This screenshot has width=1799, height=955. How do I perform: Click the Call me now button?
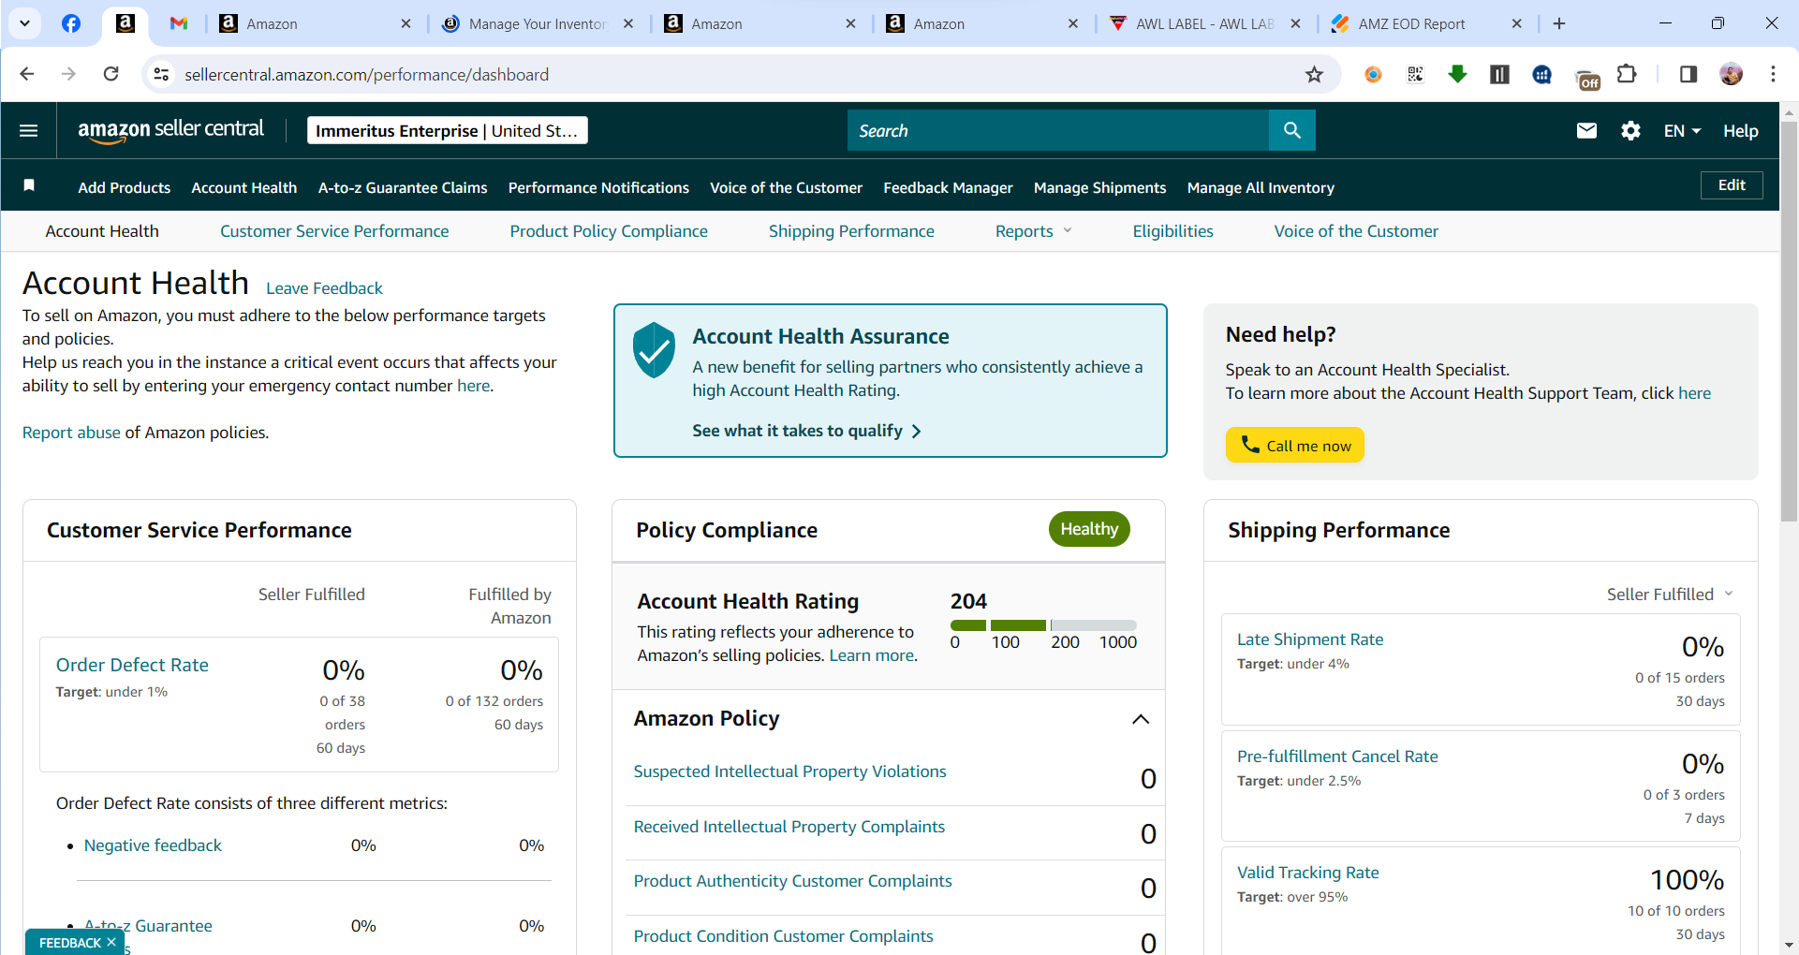(x=1295, y=446)
